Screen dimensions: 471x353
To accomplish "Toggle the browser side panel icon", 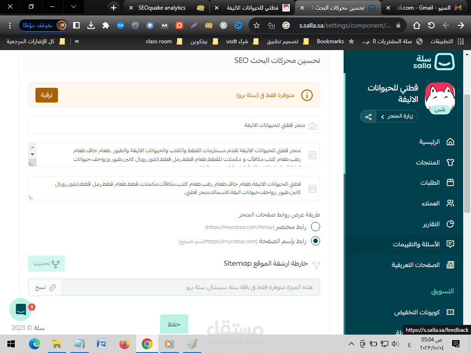I will coord(76,26).
